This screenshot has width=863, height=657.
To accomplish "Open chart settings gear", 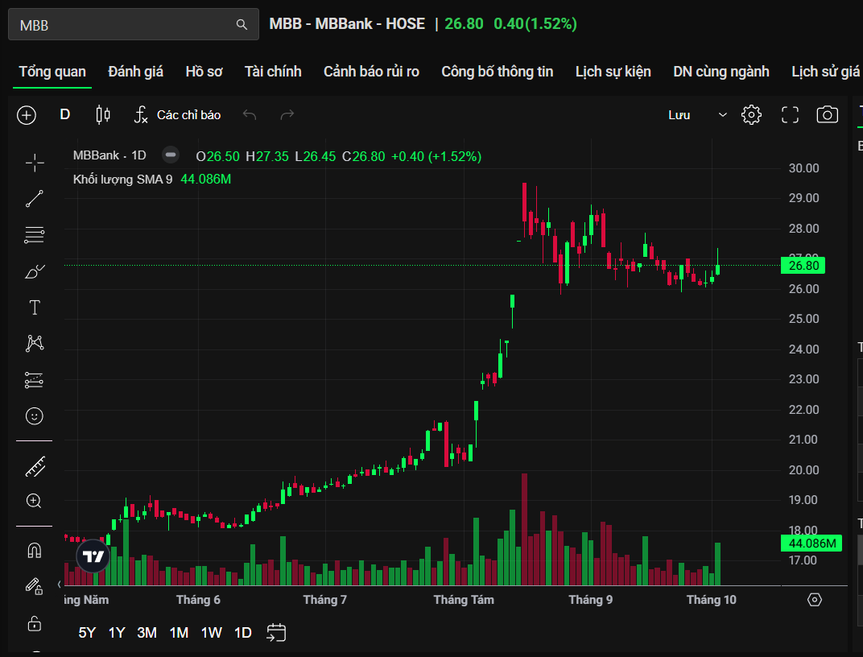I will [x=751, y=115].
